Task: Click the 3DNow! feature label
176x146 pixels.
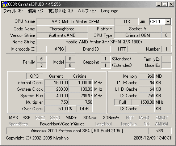Action: click(91, 118)
